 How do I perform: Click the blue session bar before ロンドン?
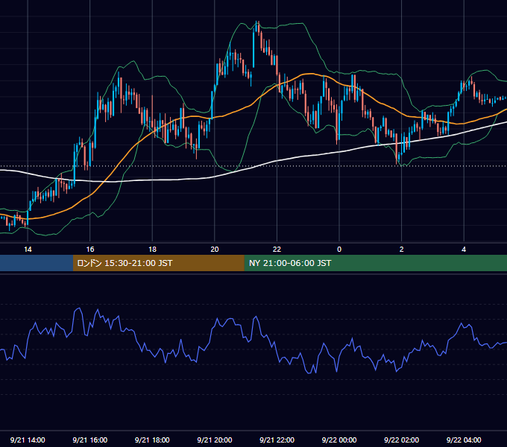pyautogui.click(x=37, y=263)
